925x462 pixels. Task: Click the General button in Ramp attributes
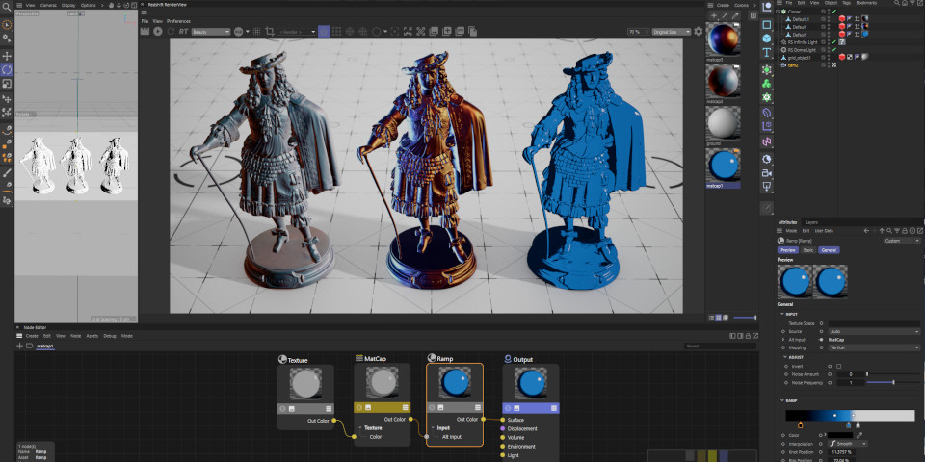click(829, 249)
